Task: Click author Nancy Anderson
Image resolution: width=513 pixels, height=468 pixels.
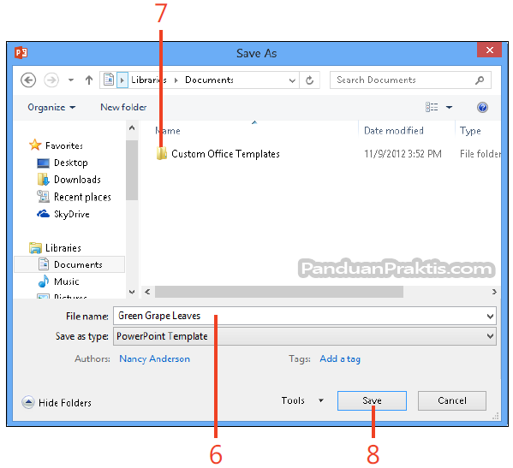Action: pos(154,358)
